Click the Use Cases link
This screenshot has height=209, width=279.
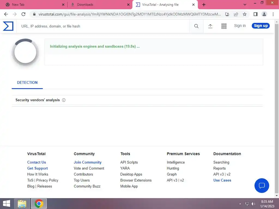[222, 180]
